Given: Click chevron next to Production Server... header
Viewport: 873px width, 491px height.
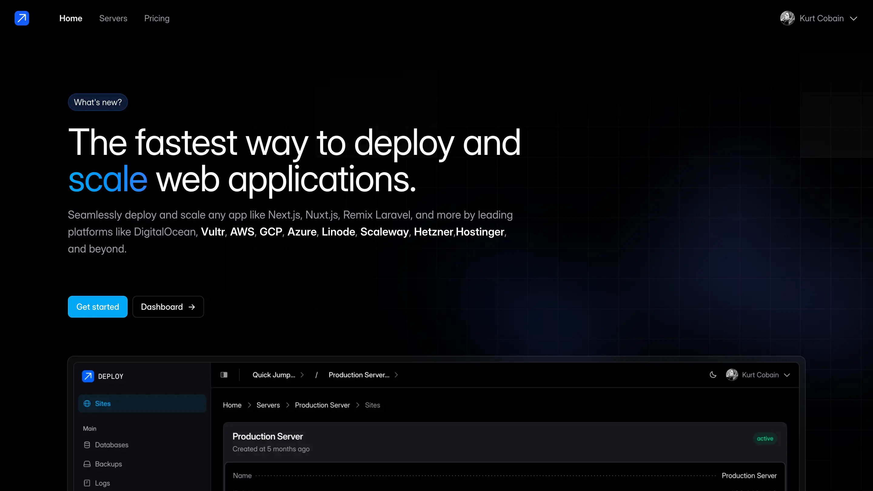Looking at the screenshot, I should point(396,375).
